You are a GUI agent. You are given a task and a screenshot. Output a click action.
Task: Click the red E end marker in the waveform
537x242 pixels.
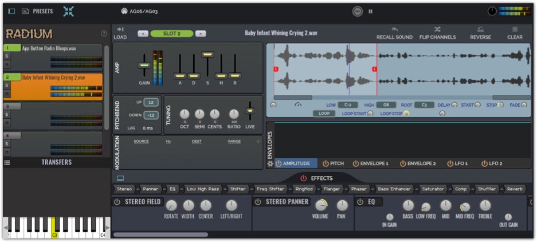coord(375,69)
